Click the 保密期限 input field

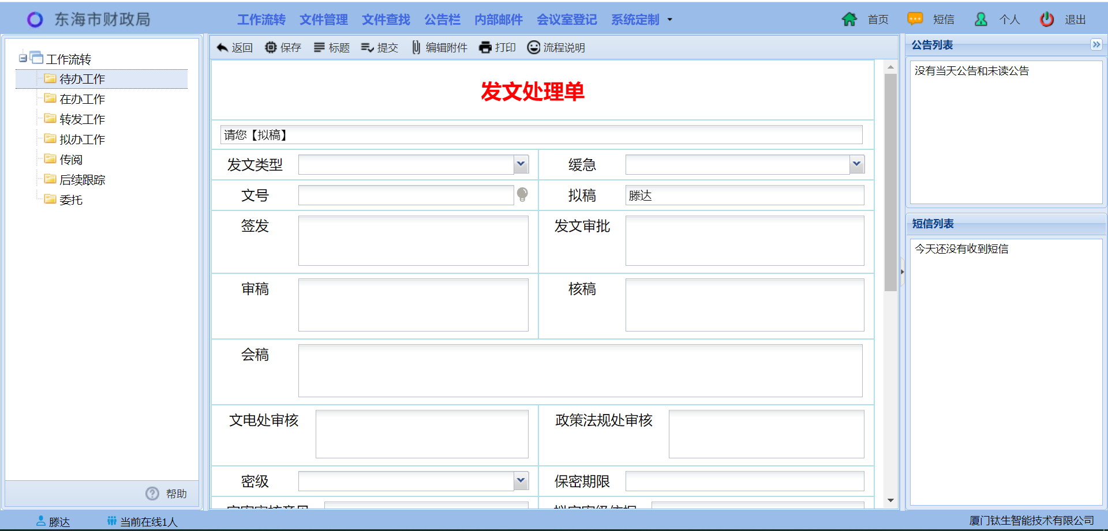pos(745,481)
